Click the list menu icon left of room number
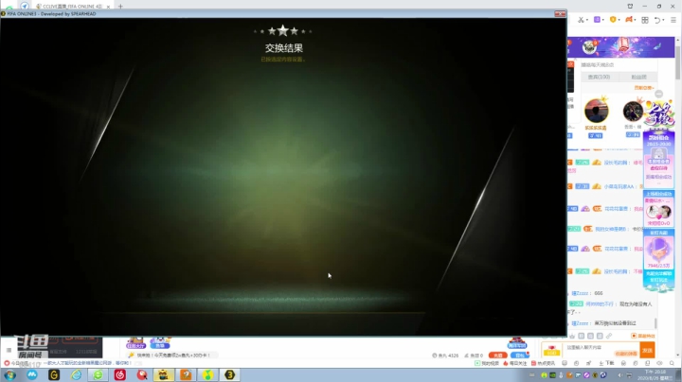 pyautogui.click(x=9, y=350)
